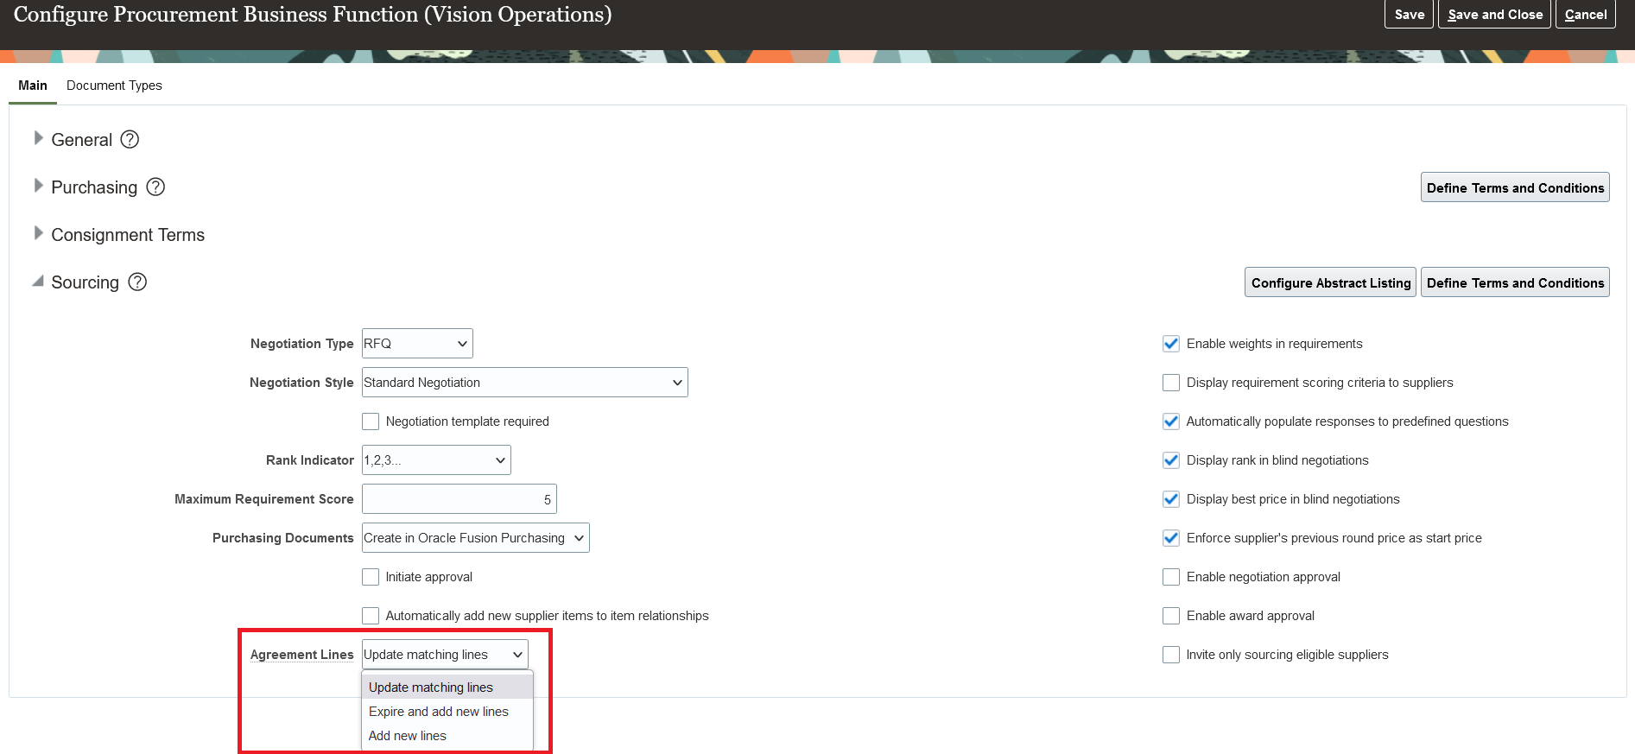
Task: Click Define Terms and Conditions for Purchasing
Action: tap(1515, 187)
